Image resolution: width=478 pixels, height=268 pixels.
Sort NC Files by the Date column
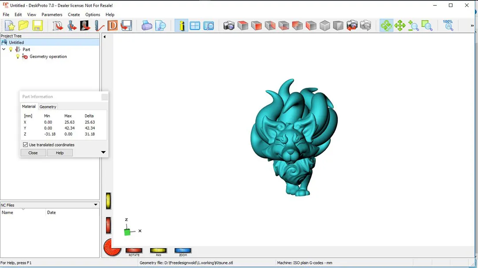tap(73, 212)
